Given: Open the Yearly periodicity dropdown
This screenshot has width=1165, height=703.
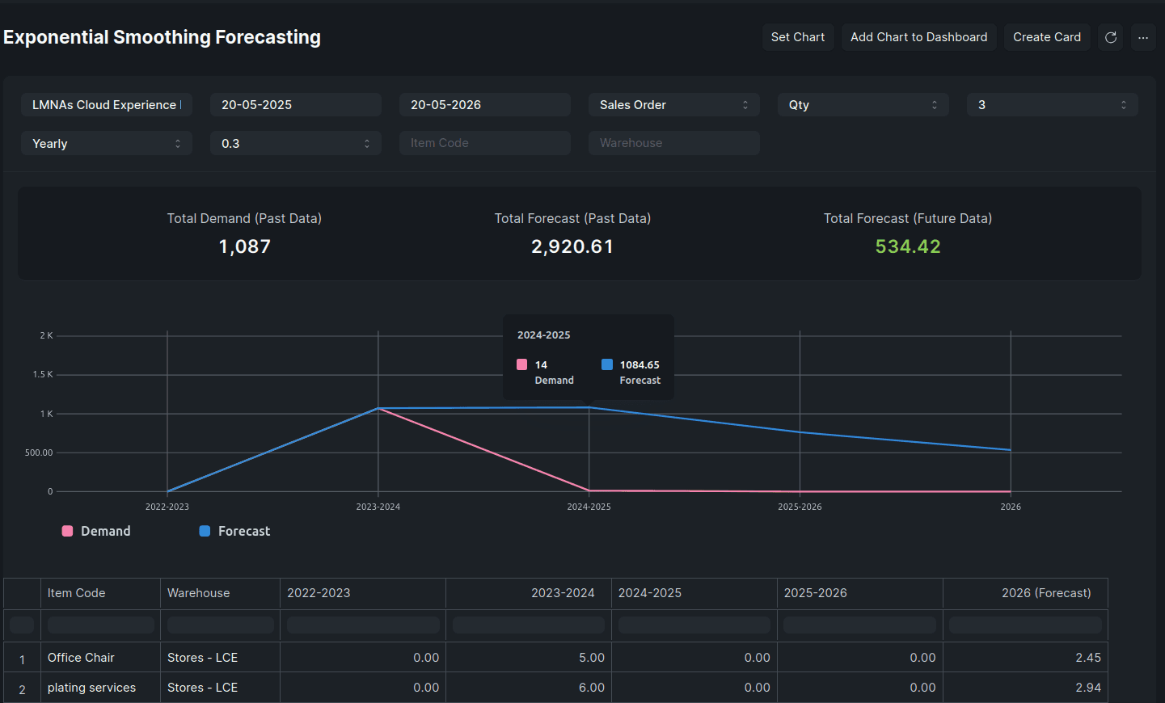Looking at the screenshot, I should click(x=106, y=144).
